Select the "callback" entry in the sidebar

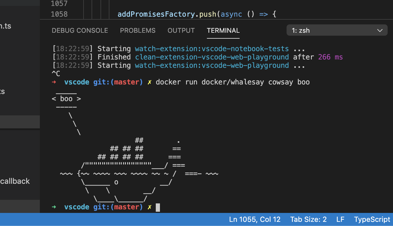[15, 181]
